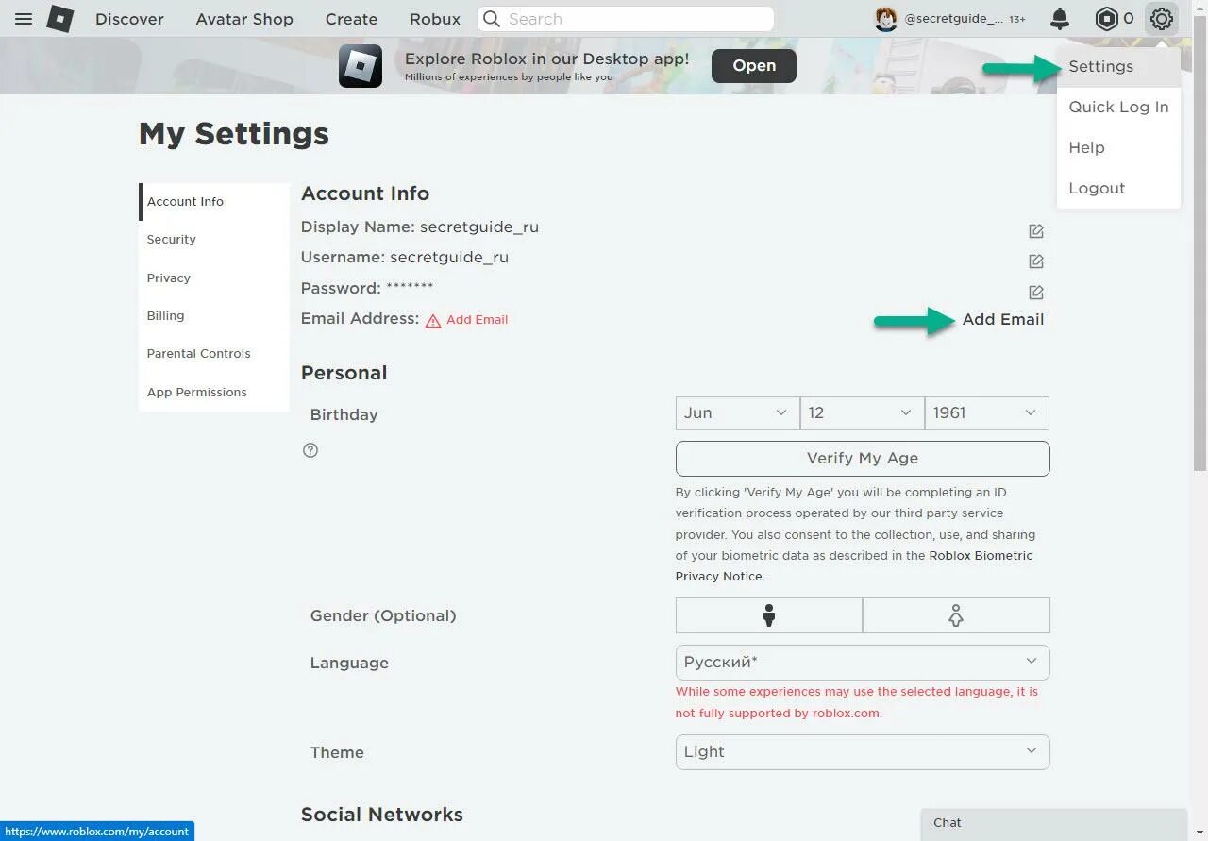
Task: Switch to the Billing tab
Action: 214,316
